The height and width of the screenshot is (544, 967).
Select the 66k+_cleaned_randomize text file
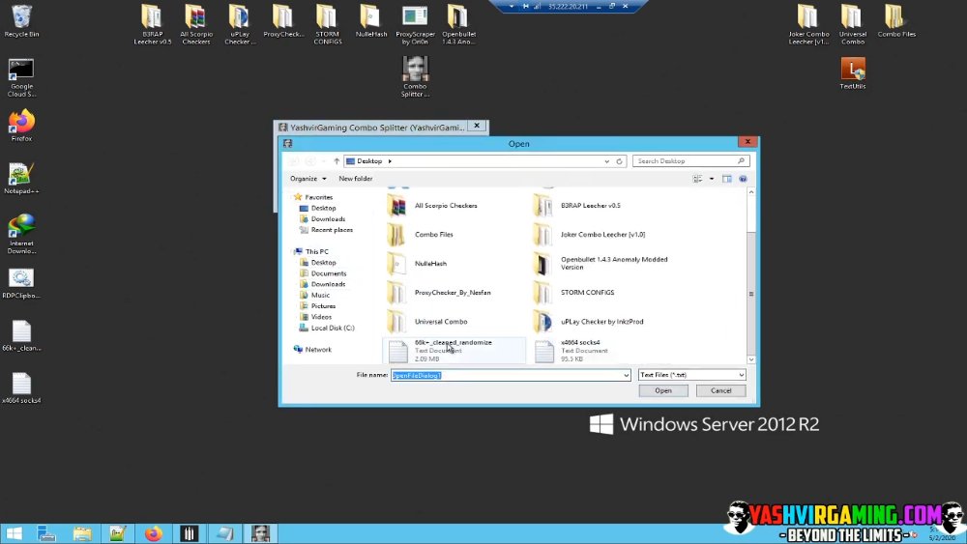(454, 350)
